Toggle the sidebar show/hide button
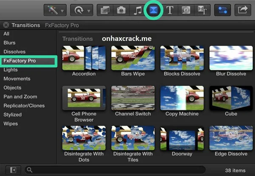Image resolution: width=255 pixels, height=176 pixels. coord(13,170)
